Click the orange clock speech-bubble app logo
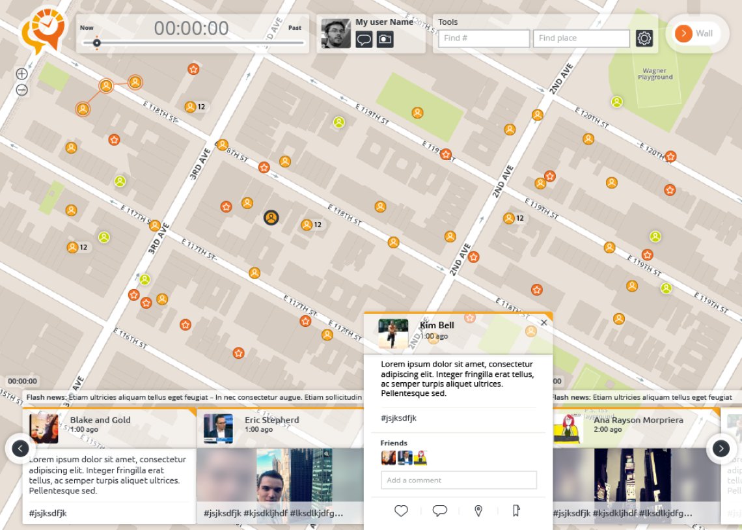Image resolution: width=742 pixels, height=530 pixels. pos(43,31)
